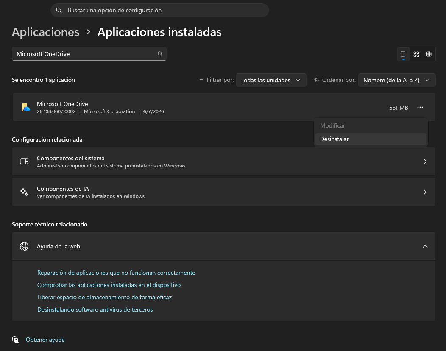
Task: Switch to table view layout
Action: coord(429,54)
